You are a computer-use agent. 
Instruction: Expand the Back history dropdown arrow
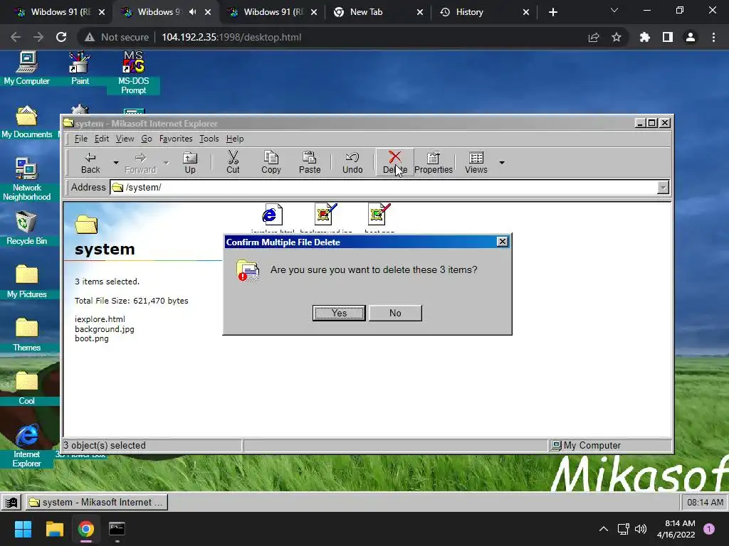coord(116,163)
